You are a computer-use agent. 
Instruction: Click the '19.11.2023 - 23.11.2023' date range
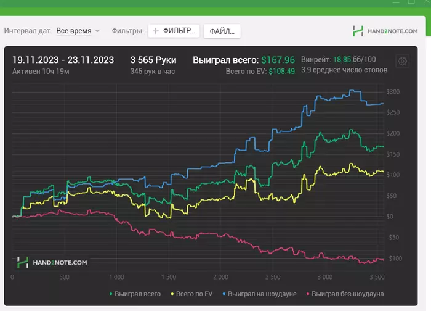pos(63,60)
